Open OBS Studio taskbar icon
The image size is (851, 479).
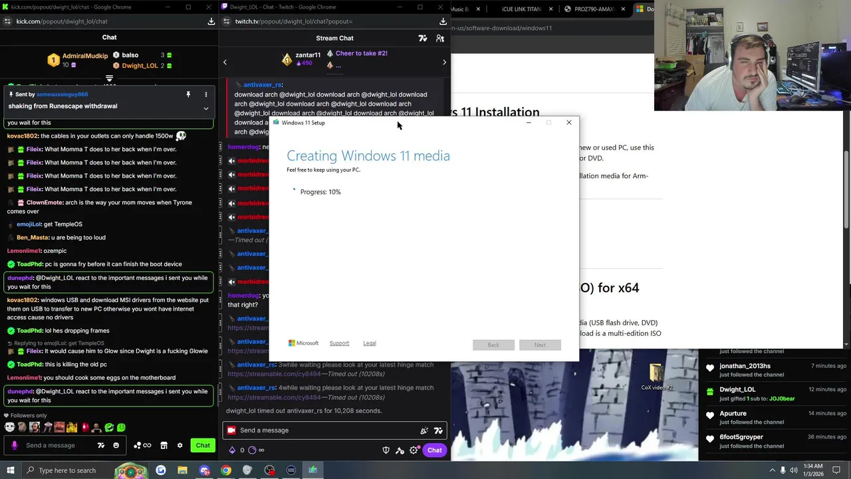point(269,470)
